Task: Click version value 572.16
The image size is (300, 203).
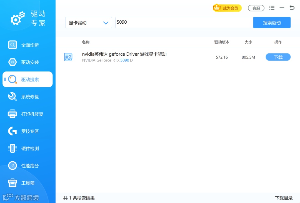Action: point(222,57)
